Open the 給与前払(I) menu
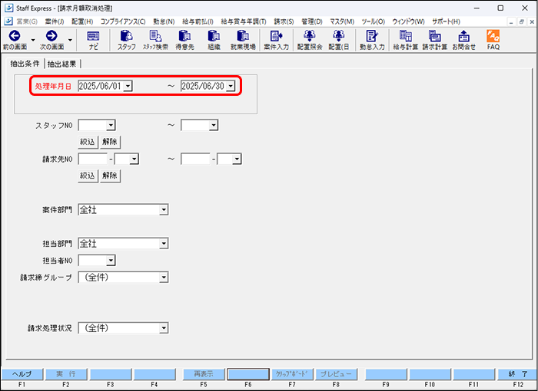538x391 pixels. point(198,21)
